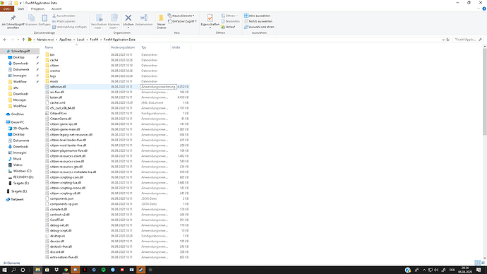Open Eigenschaften properties icon
Image resolution: width=487 pixels, height=274 pixels.
pyautogui.click(x=210, y=18)
